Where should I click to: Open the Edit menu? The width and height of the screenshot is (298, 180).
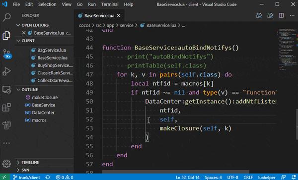pos(29,4)
